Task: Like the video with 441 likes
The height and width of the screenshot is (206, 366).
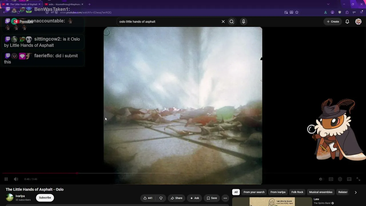Action: pos(148,198)
